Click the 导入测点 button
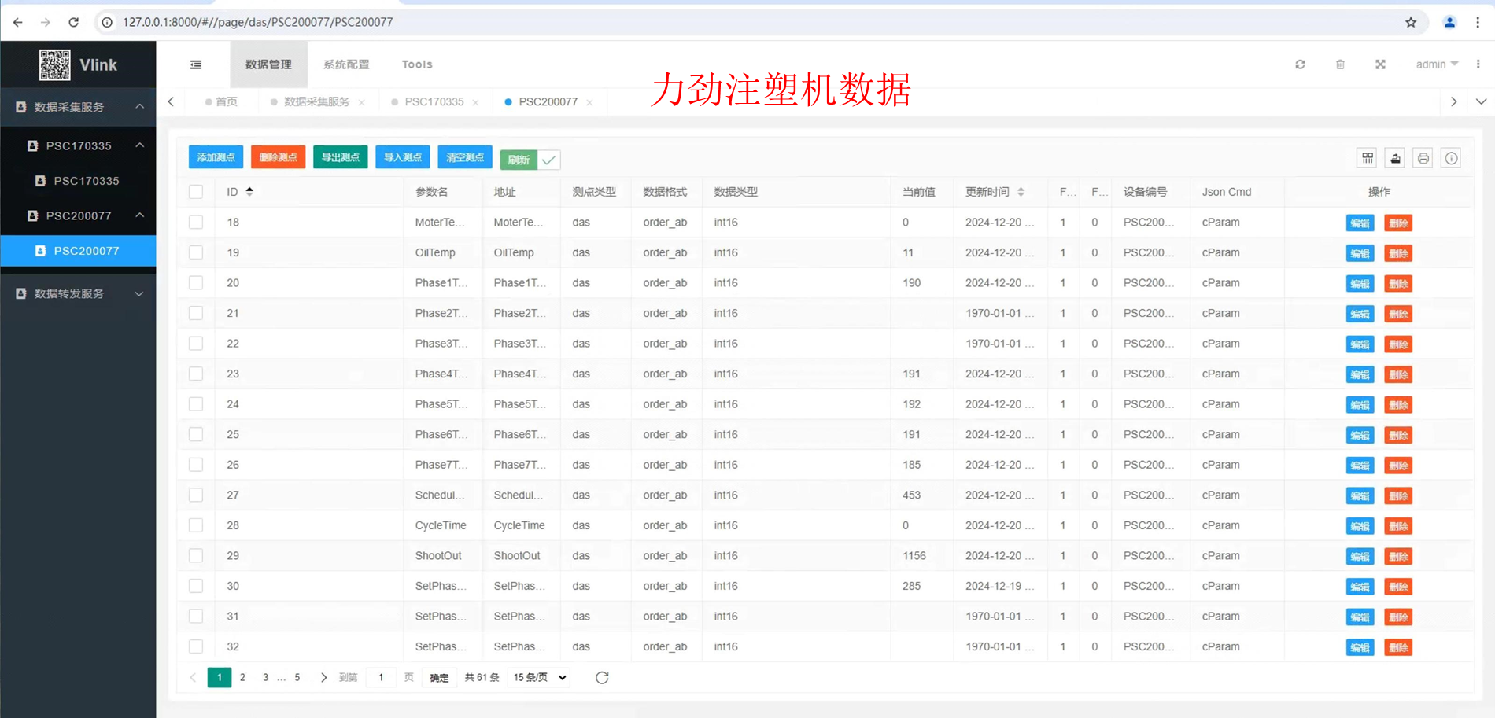The width and height of the screenshot is (1495, 718). [x=402, y=157]
